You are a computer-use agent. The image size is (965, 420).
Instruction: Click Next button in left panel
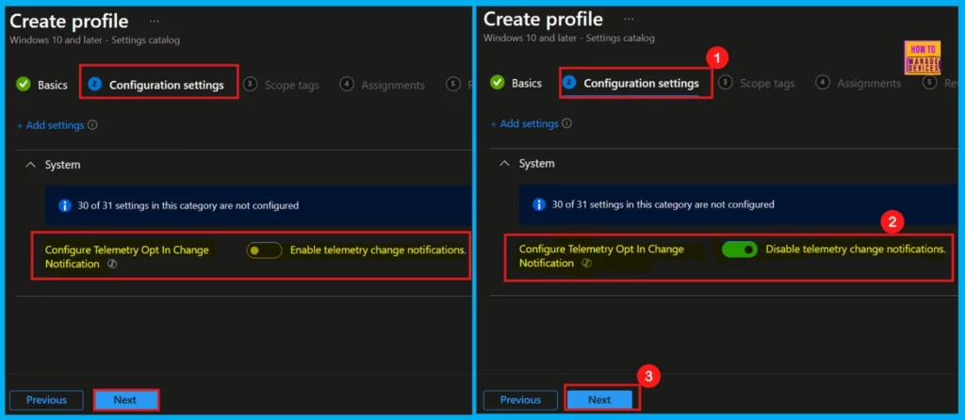125,399
